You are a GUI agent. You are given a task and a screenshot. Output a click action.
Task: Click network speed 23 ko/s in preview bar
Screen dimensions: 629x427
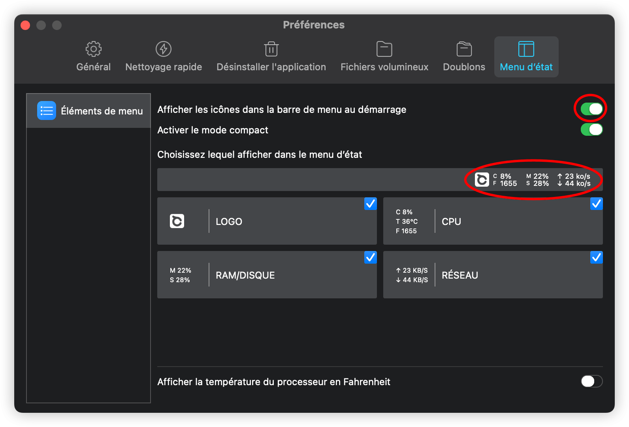tap(574, 176)
